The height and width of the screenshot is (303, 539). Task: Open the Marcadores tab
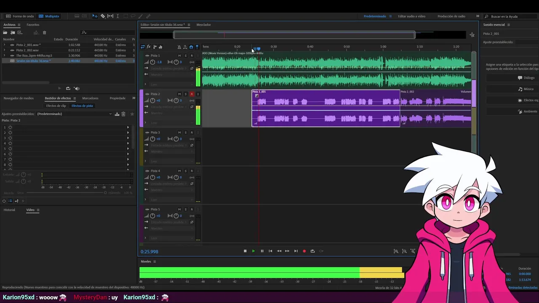click(90, 98)
